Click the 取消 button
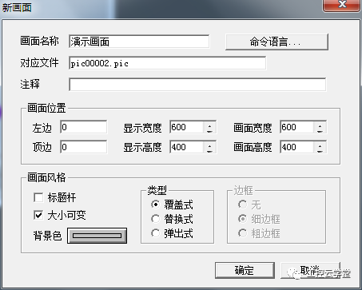The height and width of the screenshot is (290, 362). pyautogui.click(x=310, y=270)
